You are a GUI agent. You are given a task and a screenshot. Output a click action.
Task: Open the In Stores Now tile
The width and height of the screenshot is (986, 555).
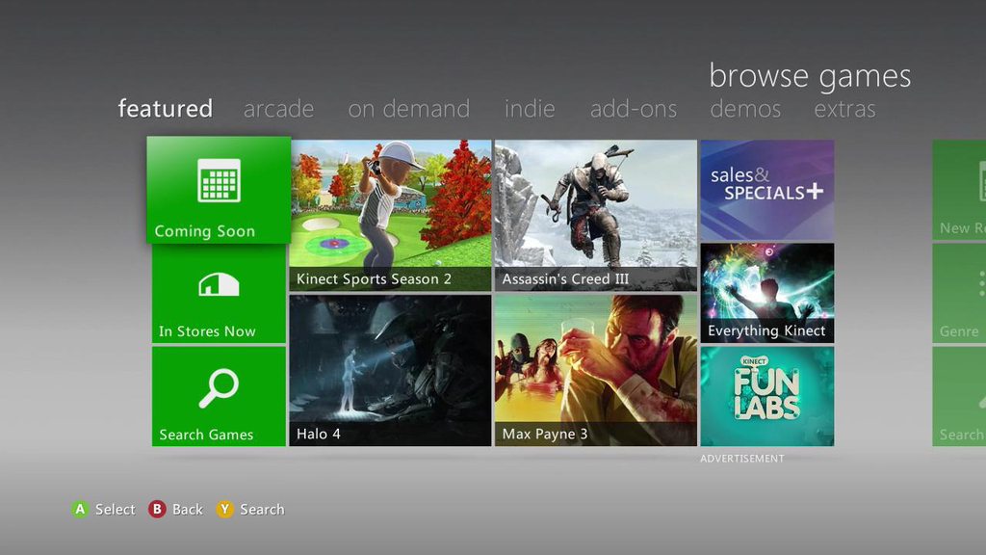(x=219, y=295)
